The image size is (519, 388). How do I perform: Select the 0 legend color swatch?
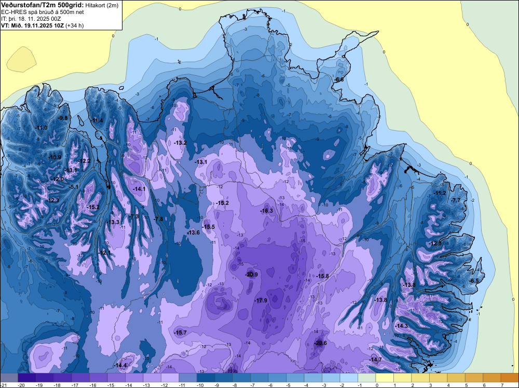(x=385, y=378)
